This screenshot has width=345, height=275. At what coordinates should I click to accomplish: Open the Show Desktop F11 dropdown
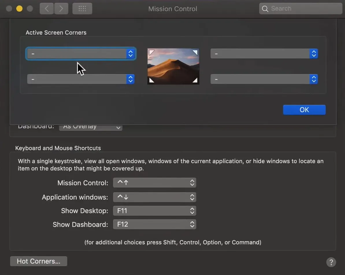tap(155, 211)
